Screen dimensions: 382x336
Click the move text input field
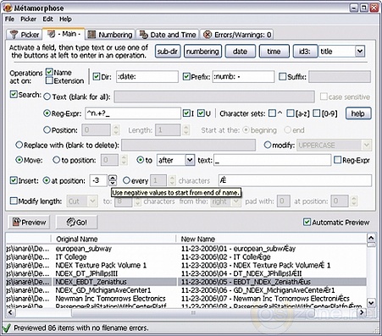coord(272,160)
